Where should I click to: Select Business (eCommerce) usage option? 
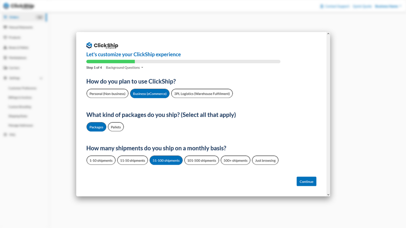(150, 94)
